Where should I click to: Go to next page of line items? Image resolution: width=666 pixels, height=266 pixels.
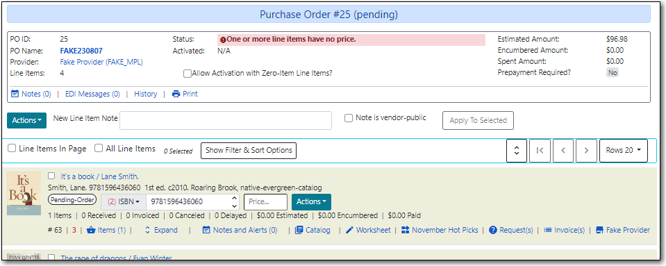586,151
